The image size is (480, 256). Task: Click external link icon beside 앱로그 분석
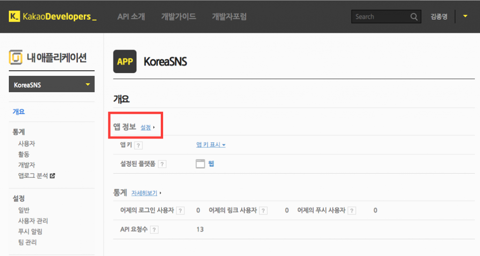[52, 176]
